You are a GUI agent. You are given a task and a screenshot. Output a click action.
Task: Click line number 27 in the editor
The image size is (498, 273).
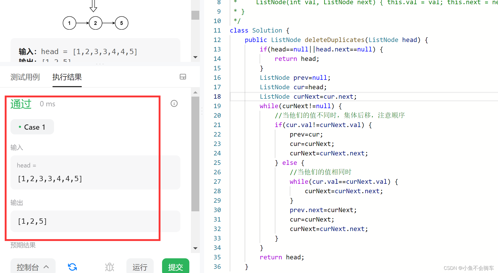click(217, 182)
